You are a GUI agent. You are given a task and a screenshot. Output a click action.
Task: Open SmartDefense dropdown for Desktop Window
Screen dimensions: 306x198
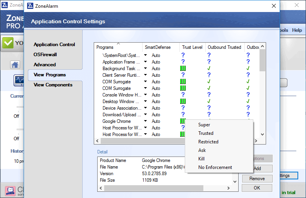pos(145,102)
